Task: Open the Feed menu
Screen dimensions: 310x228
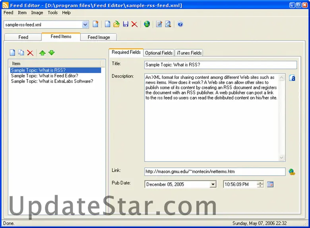Action: pyautogui.click(x=8, y=13)
